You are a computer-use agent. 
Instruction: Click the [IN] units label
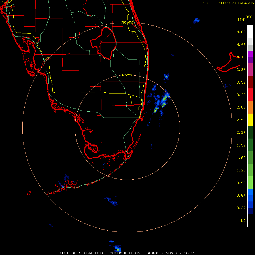click(242, 20)
